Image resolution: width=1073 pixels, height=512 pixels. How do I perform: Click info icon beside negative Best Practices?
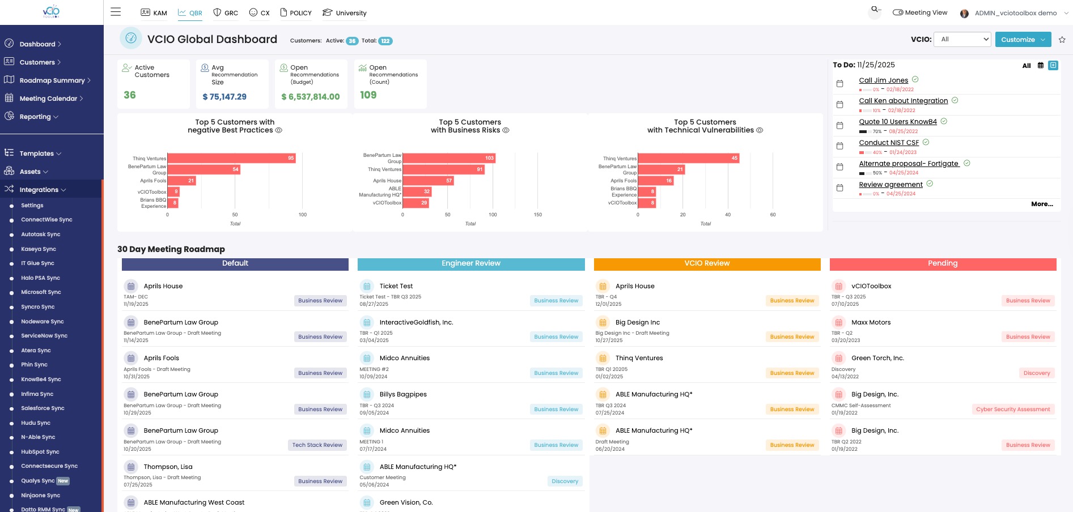coord(278,130)
